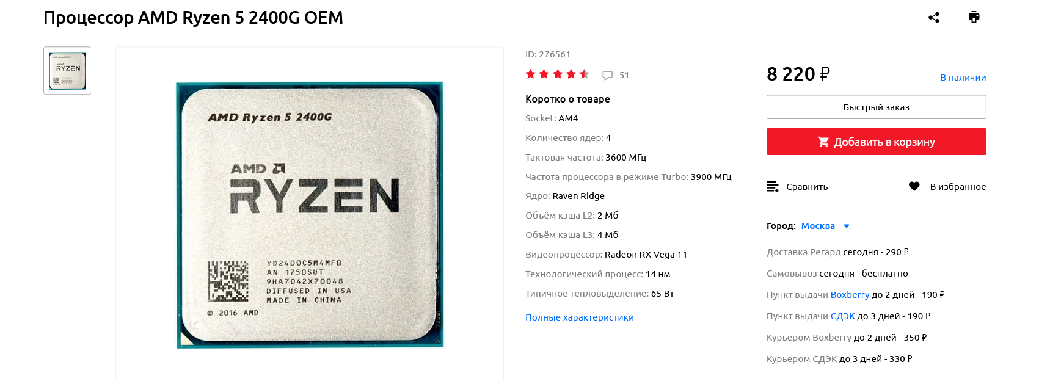Click the Сравнить label
The width and height of the screenshot is (1050, 384).
807,187
